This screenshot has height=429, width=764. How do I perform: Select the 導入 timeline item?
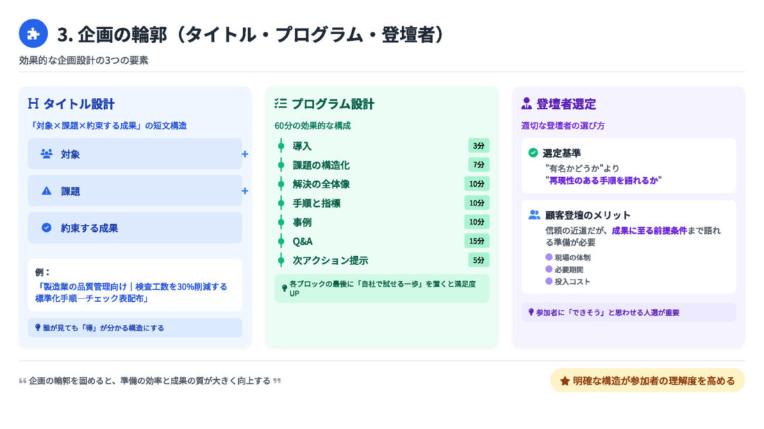[302, 146]
